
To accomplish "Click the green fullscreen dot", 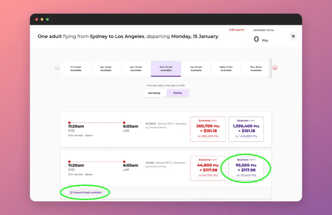I will [47, 19].
